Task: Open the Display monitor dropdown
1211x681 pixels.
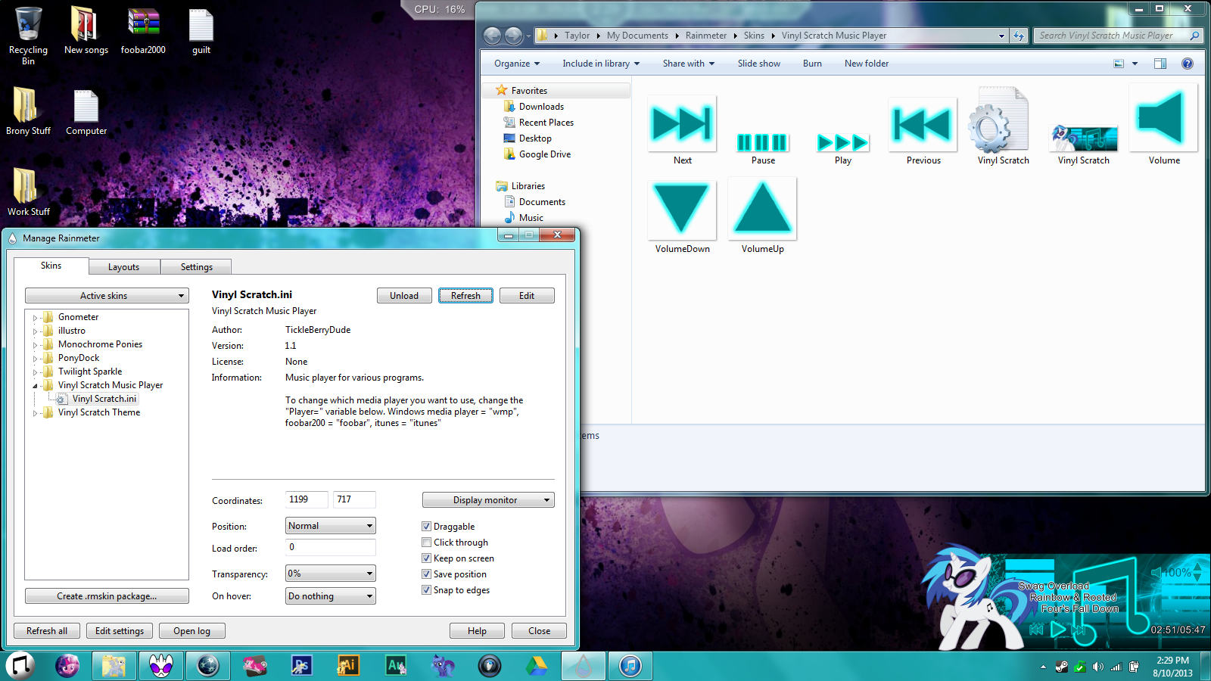Action: 488,500
